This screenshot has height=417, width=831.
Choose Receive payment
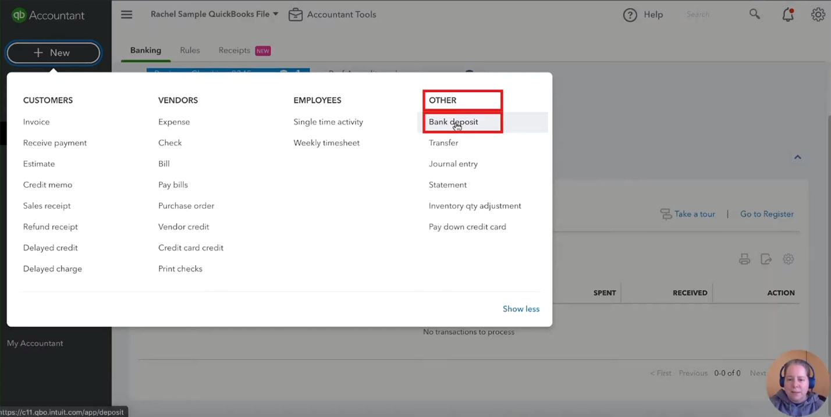tap(55, 143)
